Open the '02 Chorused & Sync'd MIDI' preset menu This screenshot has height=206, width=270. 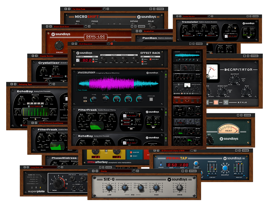coord(175,150)
